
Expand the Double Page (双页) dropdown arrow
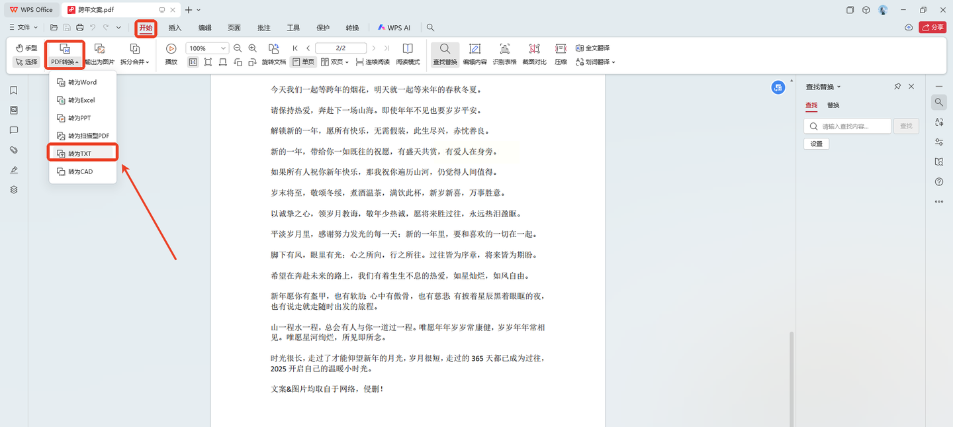coord(348,62)
